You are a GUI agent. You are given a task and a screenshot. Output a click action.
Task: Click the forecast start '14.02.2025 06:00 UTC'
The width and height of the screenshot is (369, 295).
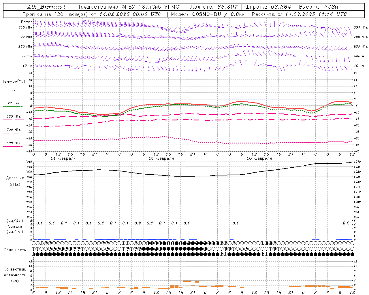click(x=131, y=14)
